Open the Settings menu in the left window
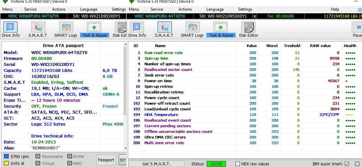This screenshot has width=362, height=167. coord(119,9)
